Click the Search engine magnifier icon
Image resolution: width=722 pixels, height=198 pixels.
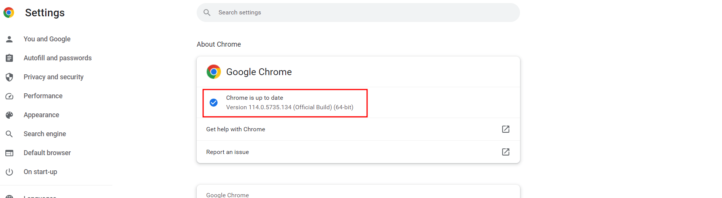point(10,134)
